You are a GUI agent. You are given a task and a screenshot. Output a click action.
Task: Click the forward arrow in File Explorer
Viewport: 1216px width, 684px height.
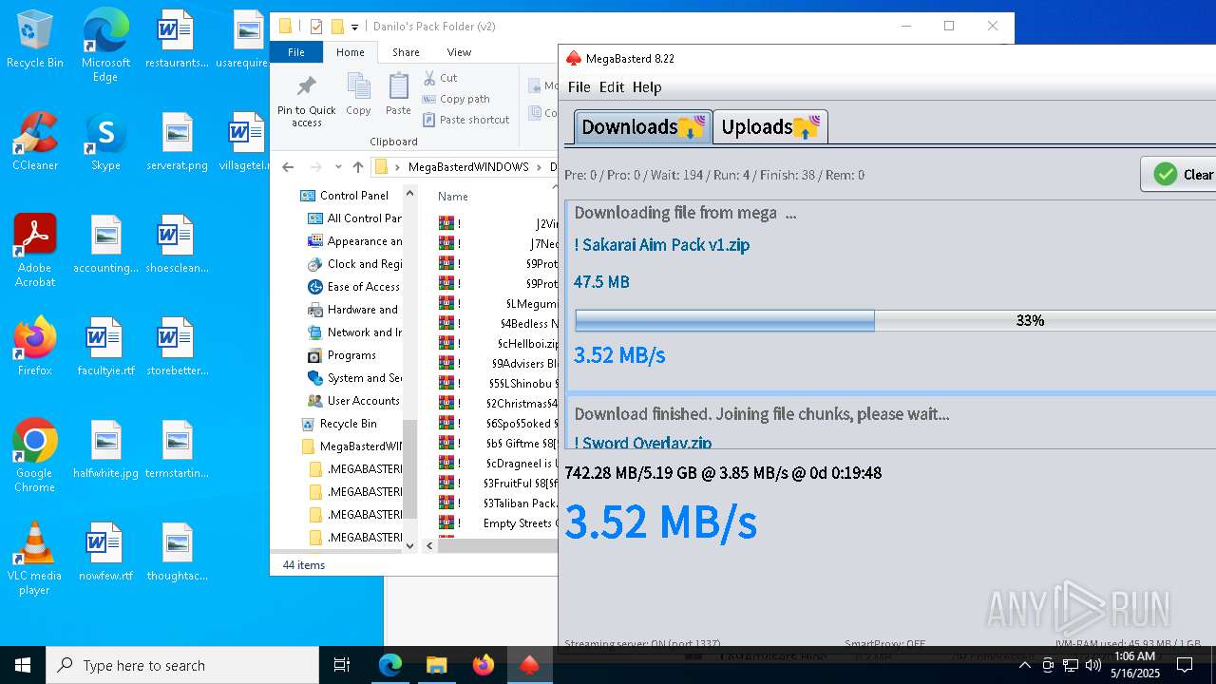coord(316,167)
